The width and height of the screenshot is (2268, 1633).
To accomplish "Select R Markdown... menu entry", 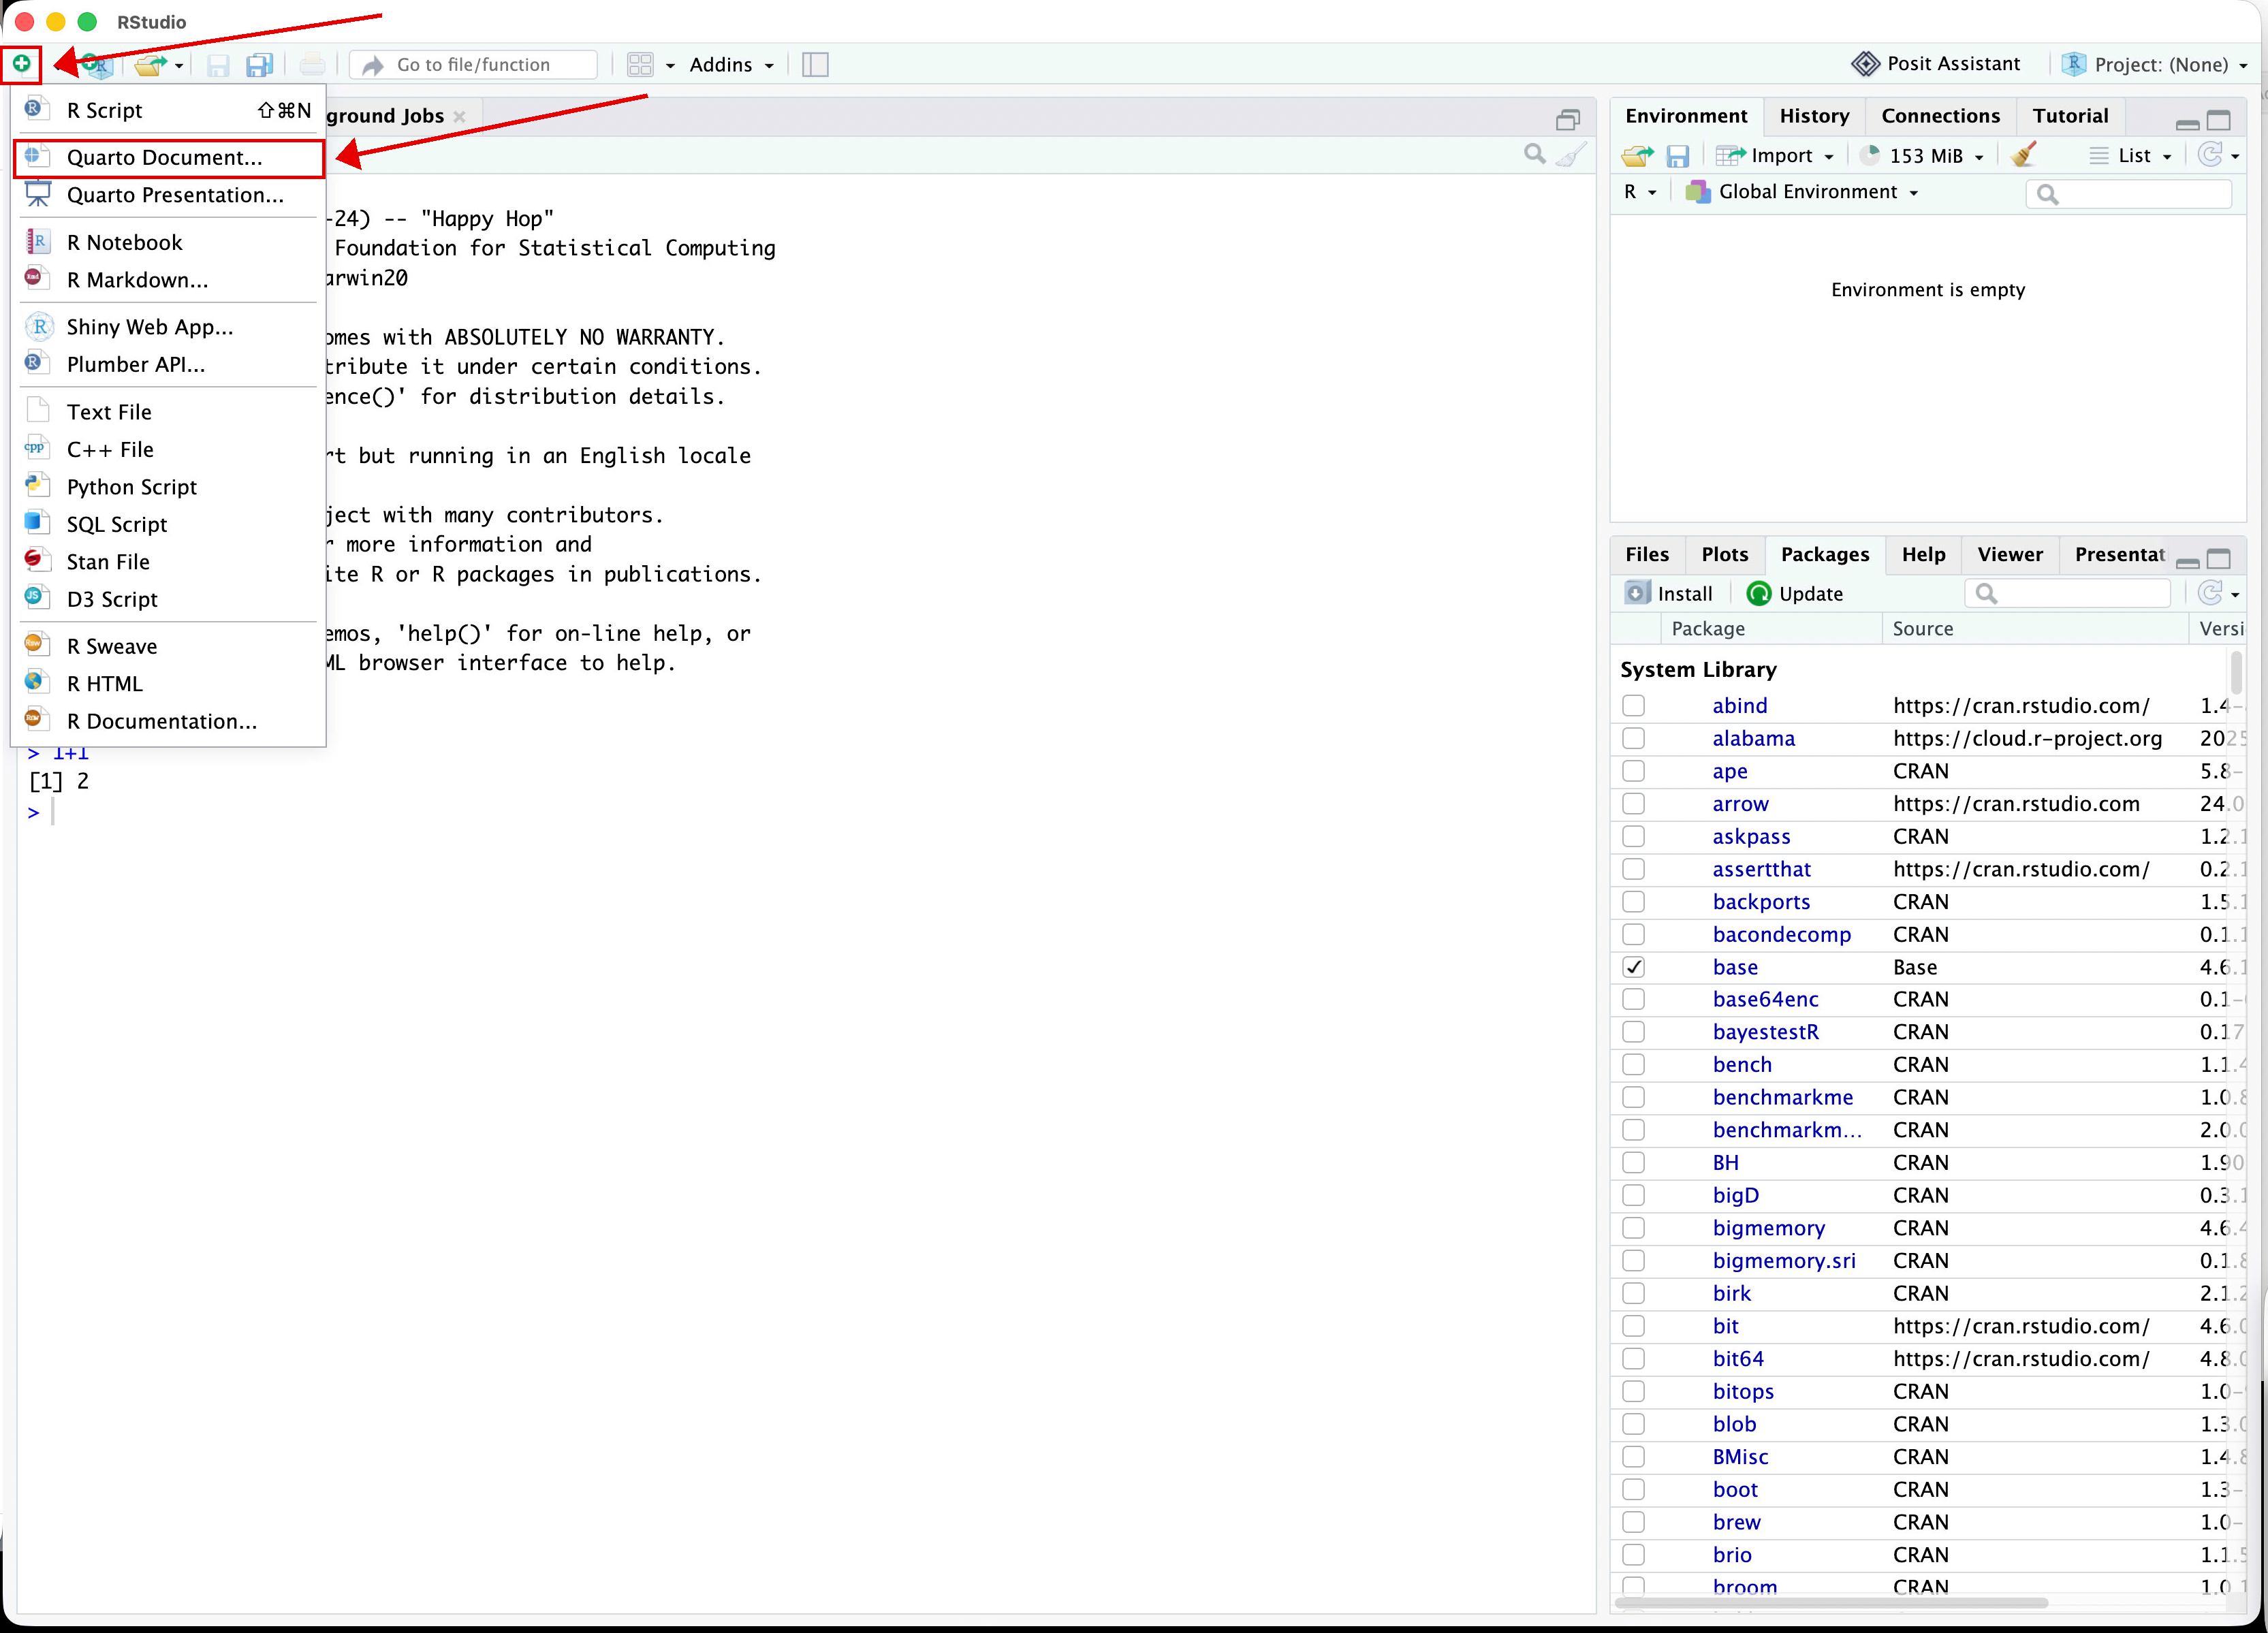I will (169, 280).
